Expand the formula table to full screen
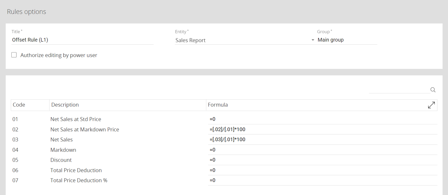The image size is (448, 195). click(431, 105)
